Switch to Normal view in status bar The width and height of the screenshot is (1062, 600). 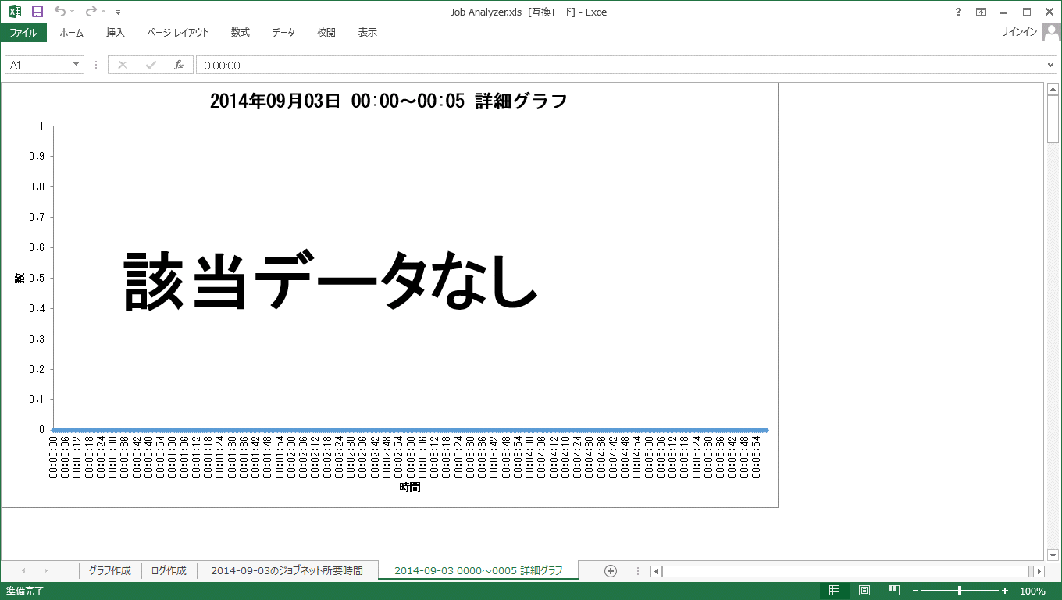(834, 591)
